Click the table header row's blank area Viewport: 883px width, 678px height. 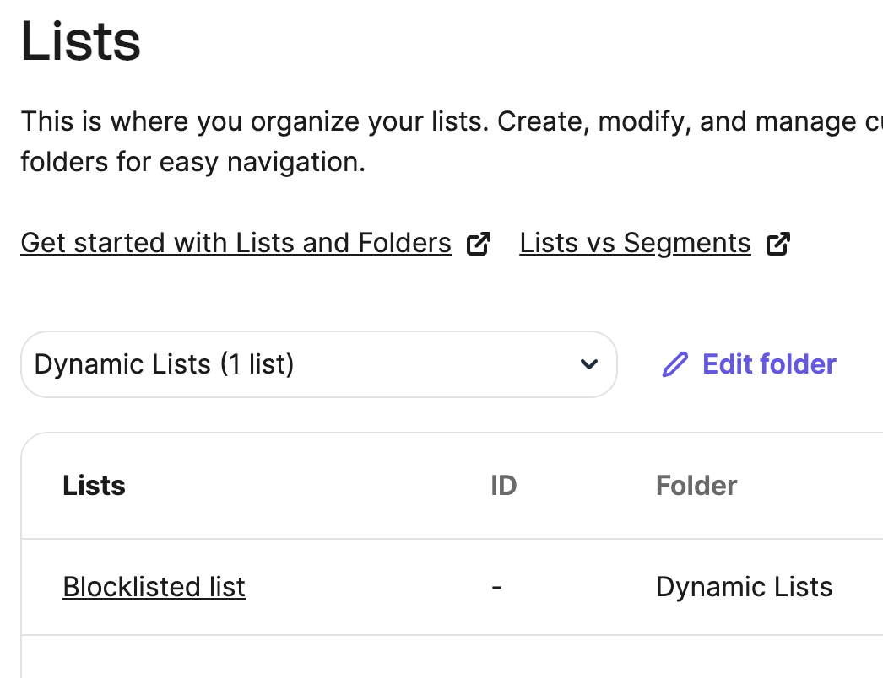coord(304,486)
